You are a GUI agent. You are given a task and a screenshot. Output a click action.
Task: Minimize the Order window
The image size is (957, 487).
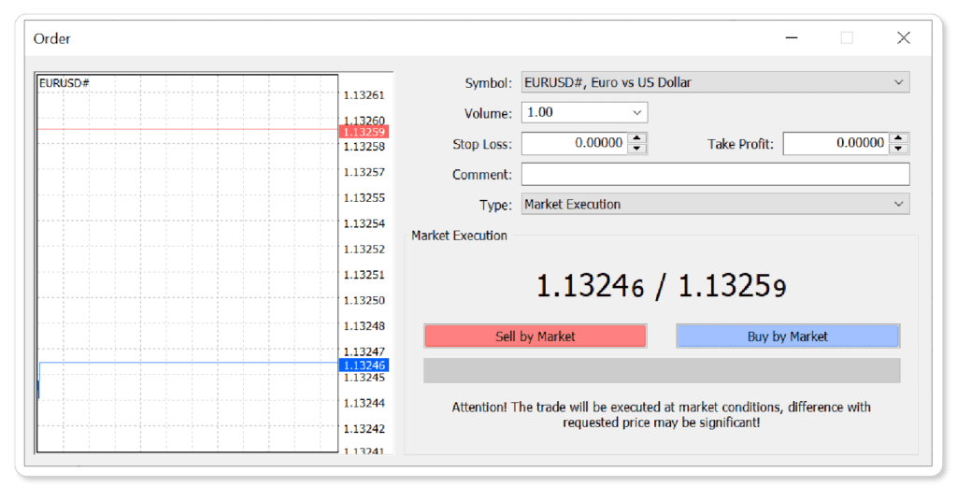click(792, 37)
